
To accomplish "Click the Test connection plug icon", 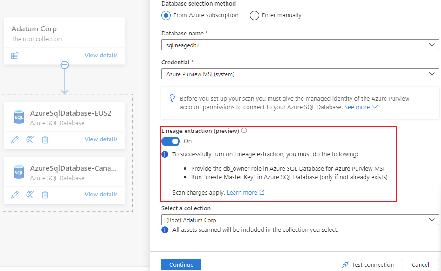I will [345, 265].
